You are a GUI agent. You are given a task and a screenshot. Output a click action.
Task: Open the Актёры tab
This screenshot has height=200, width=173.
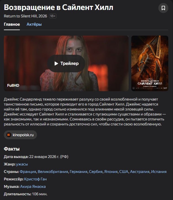tap(34, 24)
